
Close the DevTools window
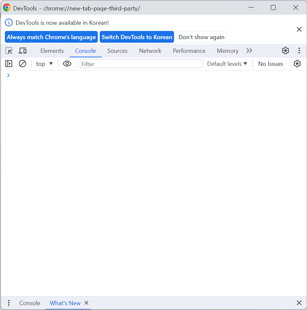pyautogui.click(x=296, y=7)
